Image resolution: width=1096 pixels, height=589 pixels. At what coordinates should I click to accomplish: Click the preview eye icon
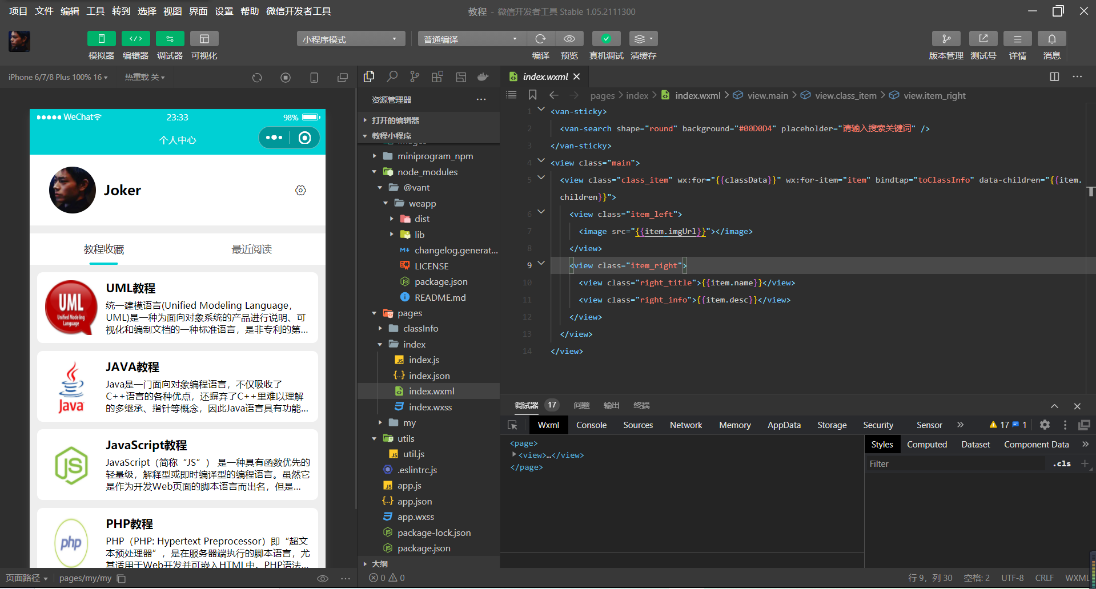(x=569, y=39)
